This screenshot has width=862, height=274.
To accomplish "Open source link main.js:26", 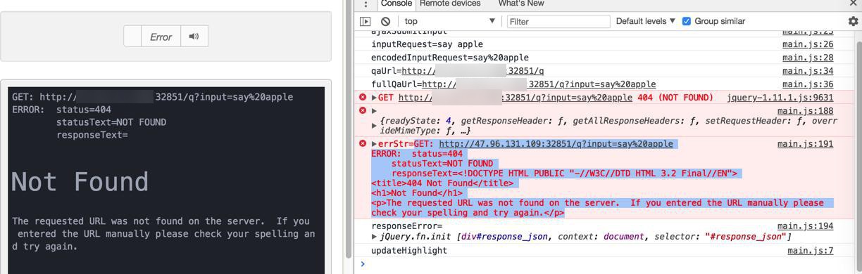I will [808, 44].
